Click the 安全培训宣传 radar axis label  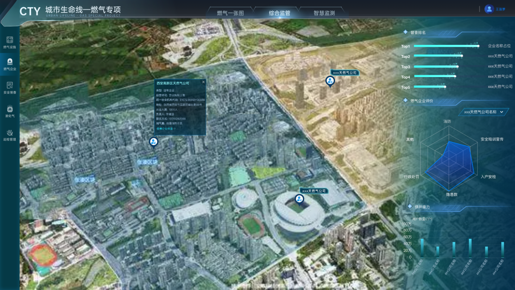492,139
